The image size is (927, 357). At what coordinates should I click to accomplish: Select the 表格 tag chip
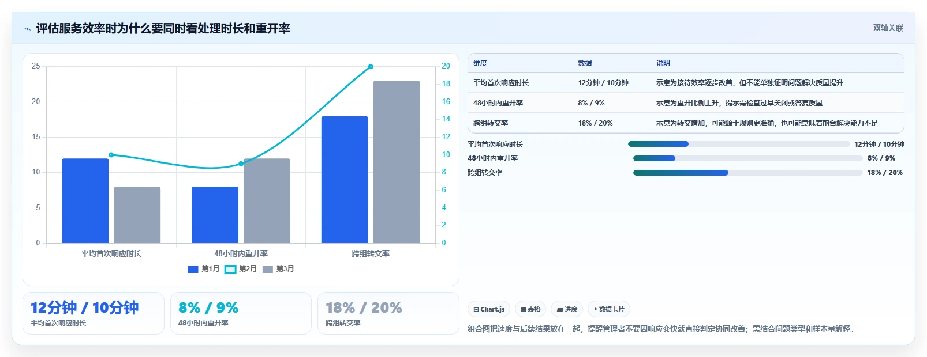coord(530,309)
